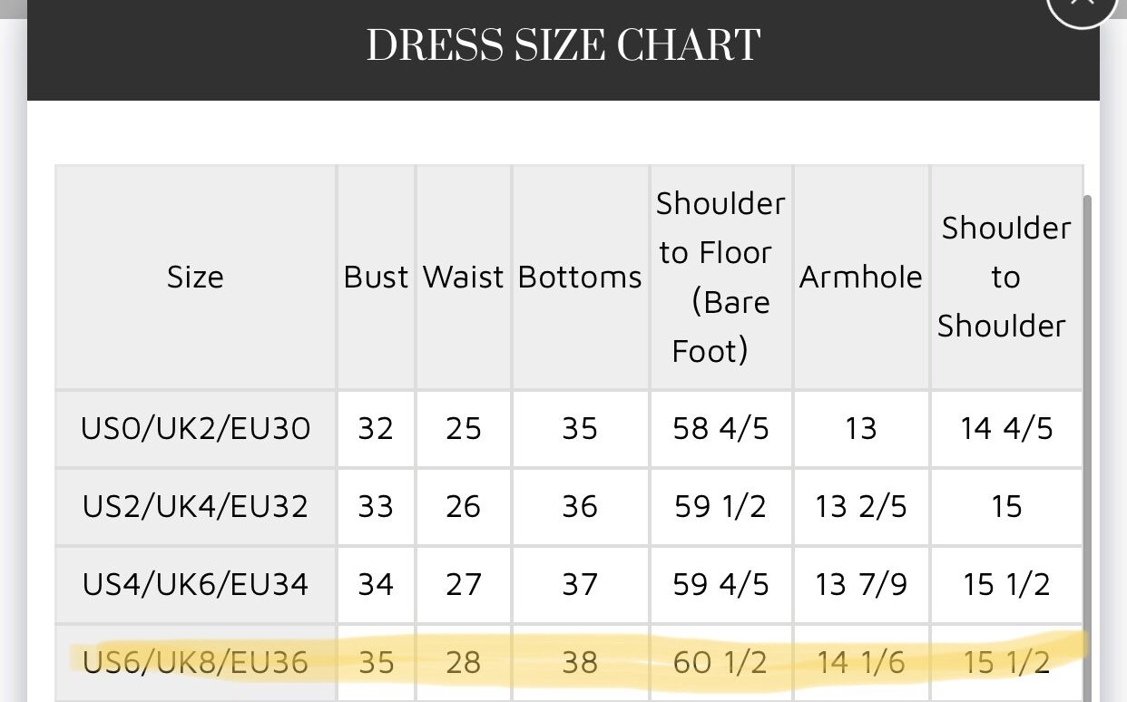
Task: Click the waist value 27 cell
Action: click(463, 584)
